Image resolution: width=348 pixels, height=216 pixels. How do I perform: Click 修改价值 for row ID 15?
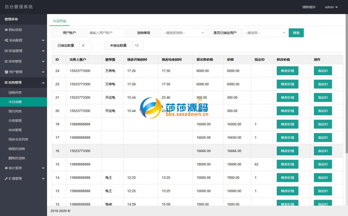[287, 164]
